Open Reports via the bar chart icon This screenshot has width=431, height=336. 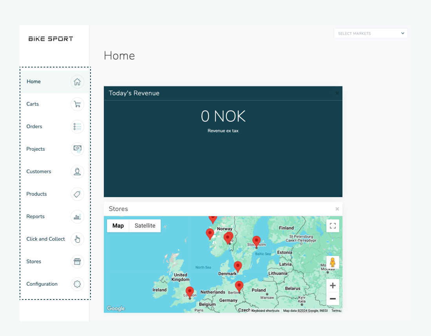tap(77, 216)
